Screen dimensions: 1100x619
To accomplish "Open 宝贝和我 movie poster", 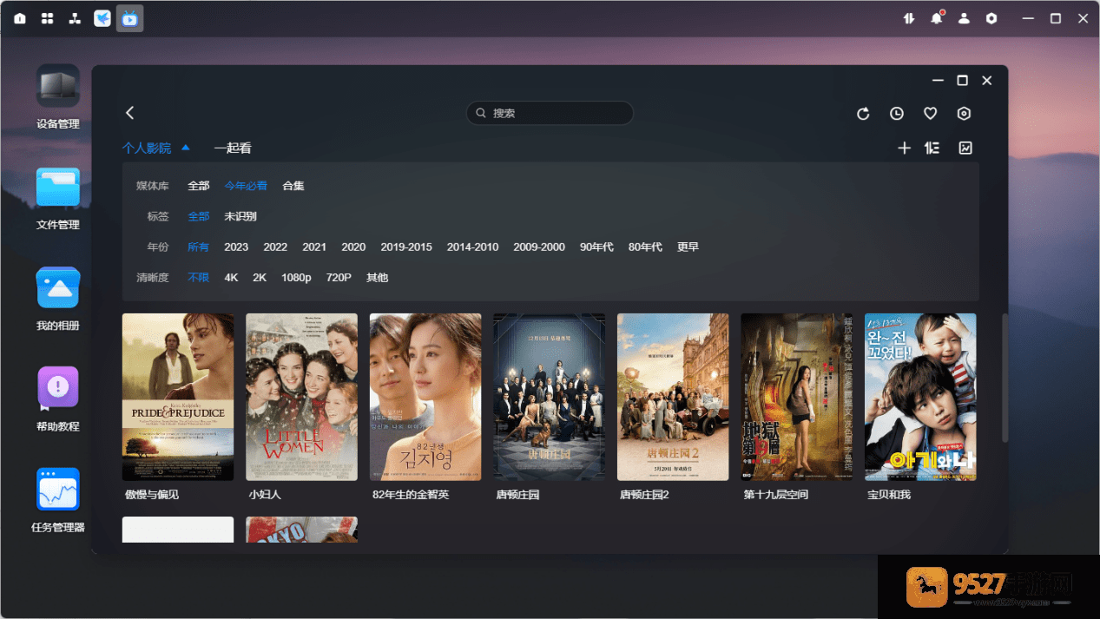I will (920, 397).
